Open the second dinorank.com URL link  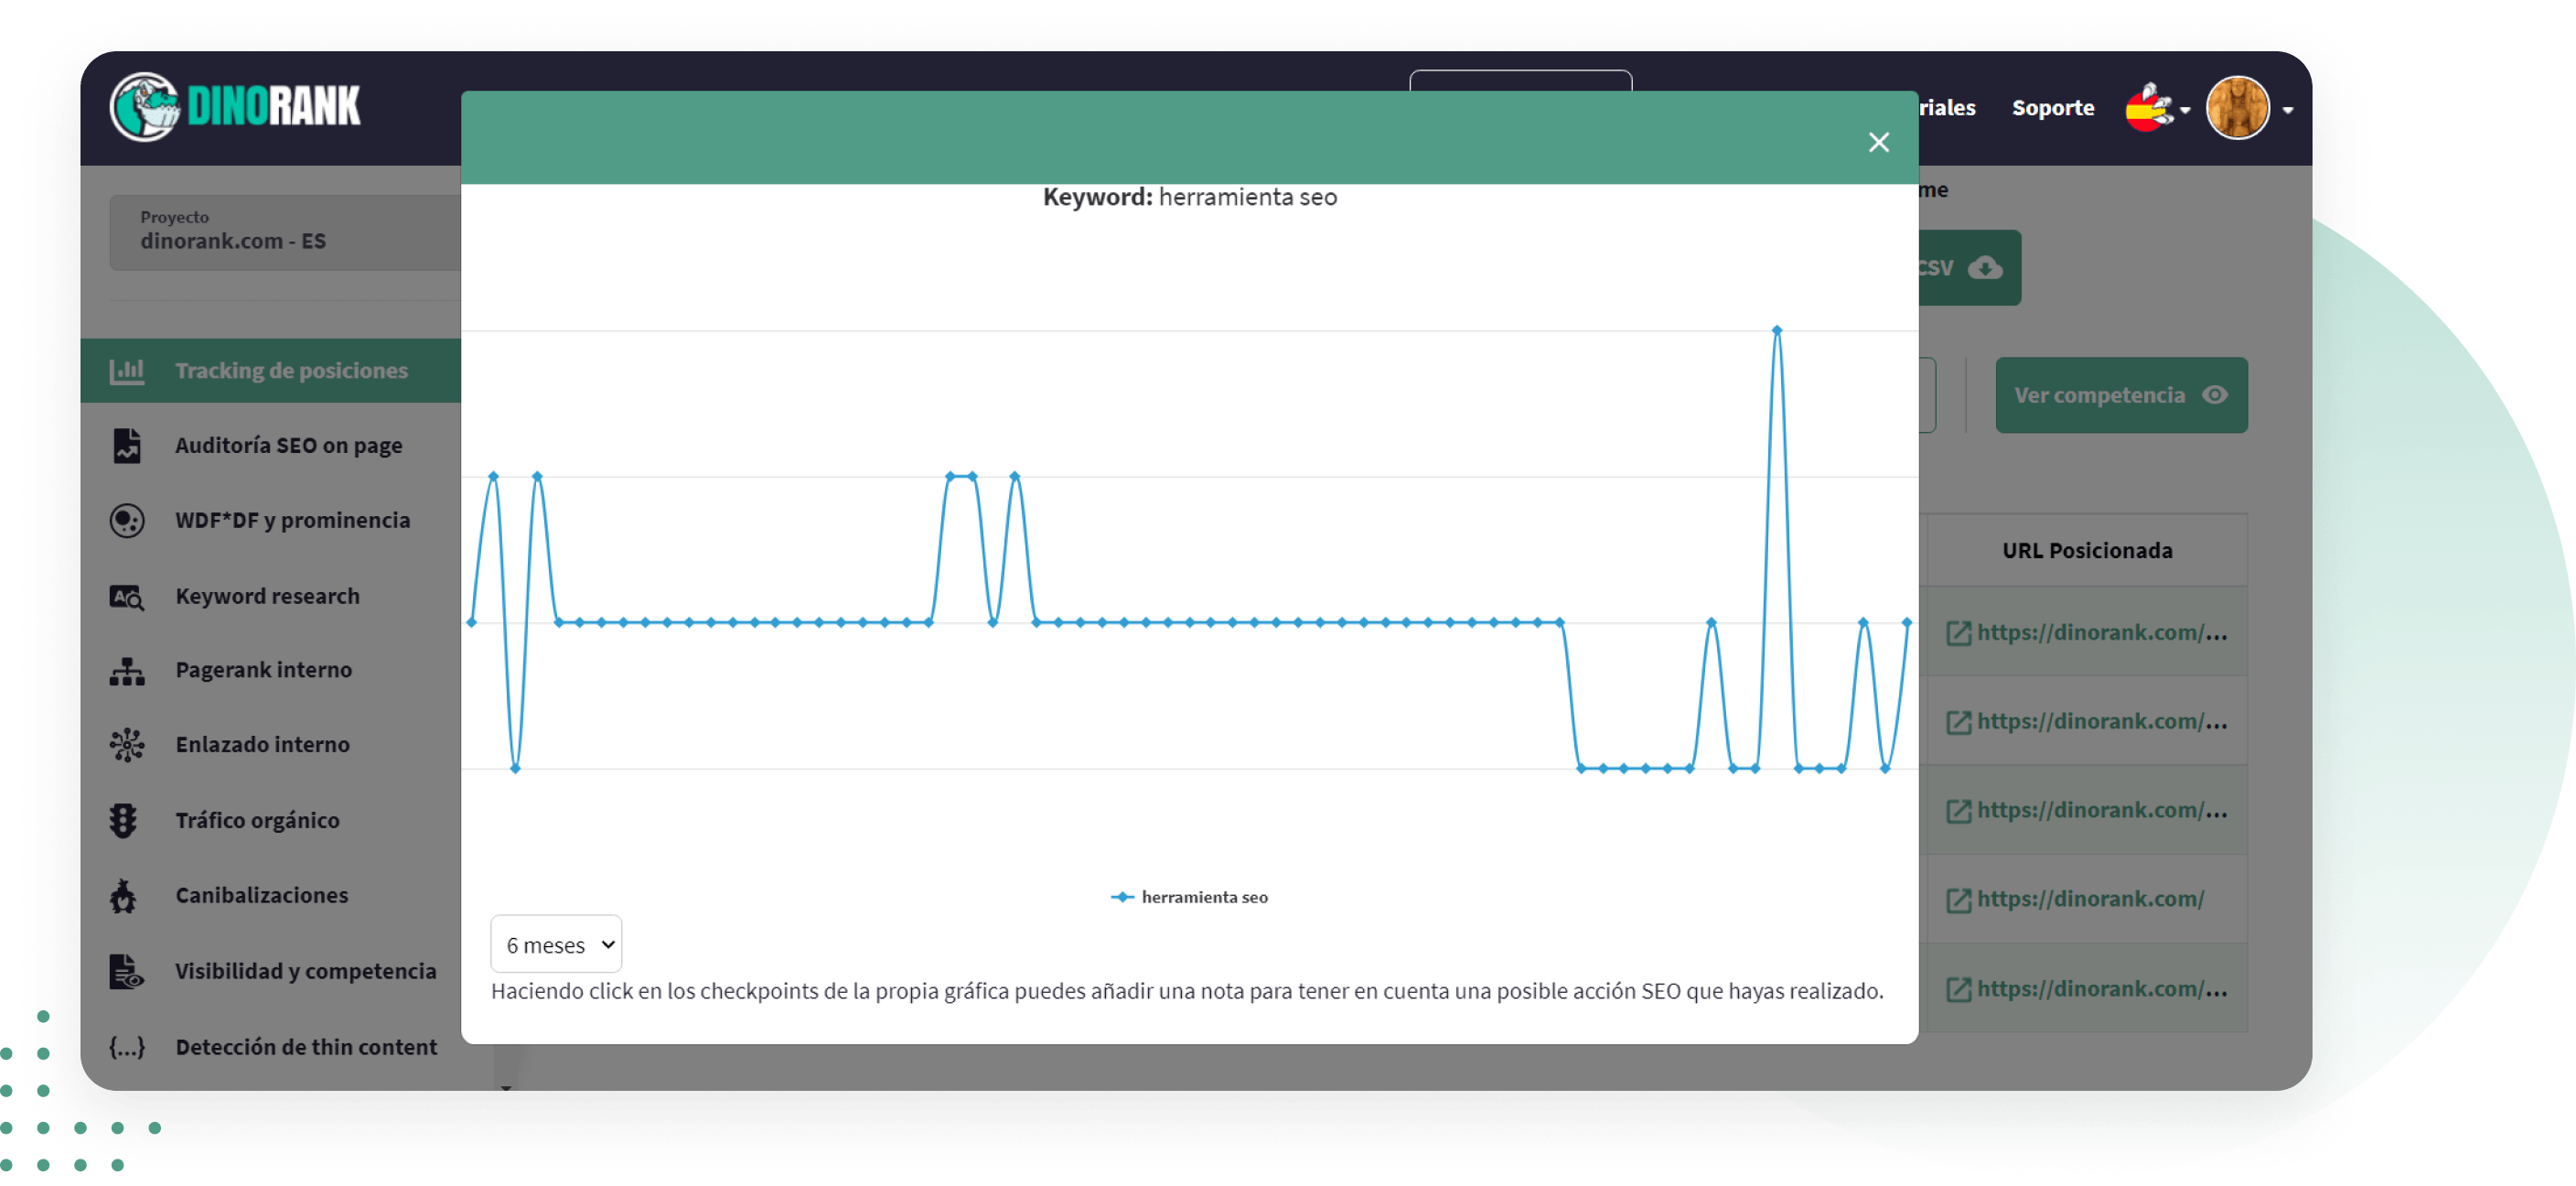pyautogui.click(x=2101, y=721)
